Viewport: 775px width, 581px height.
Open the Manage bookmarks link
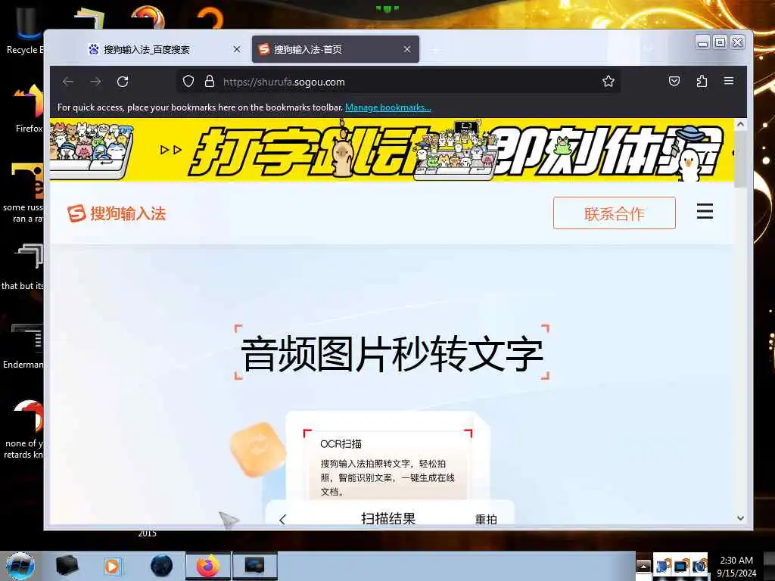[388, 107]
